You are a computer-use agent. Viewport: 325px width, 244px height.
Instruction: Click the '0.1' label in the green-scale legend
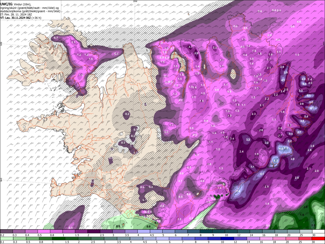coord(2,242)
